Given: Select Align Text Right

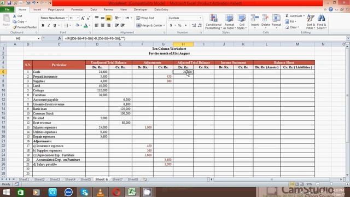Looking at the screenshot, I should (109, 26).
